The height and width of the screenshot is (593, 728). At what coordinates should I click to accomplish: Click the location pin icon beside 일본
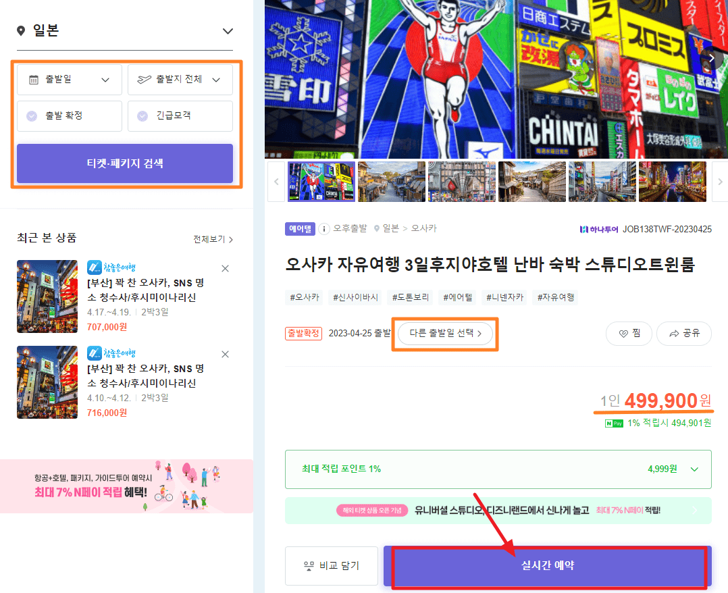[x=21, y=30]
